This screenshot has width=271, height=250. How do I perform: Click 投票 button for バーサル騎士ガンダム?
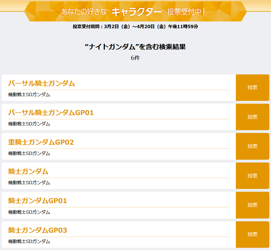[253, 88]
